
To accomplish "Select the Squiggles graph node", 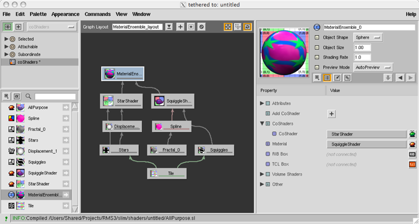I will (214, 150).
